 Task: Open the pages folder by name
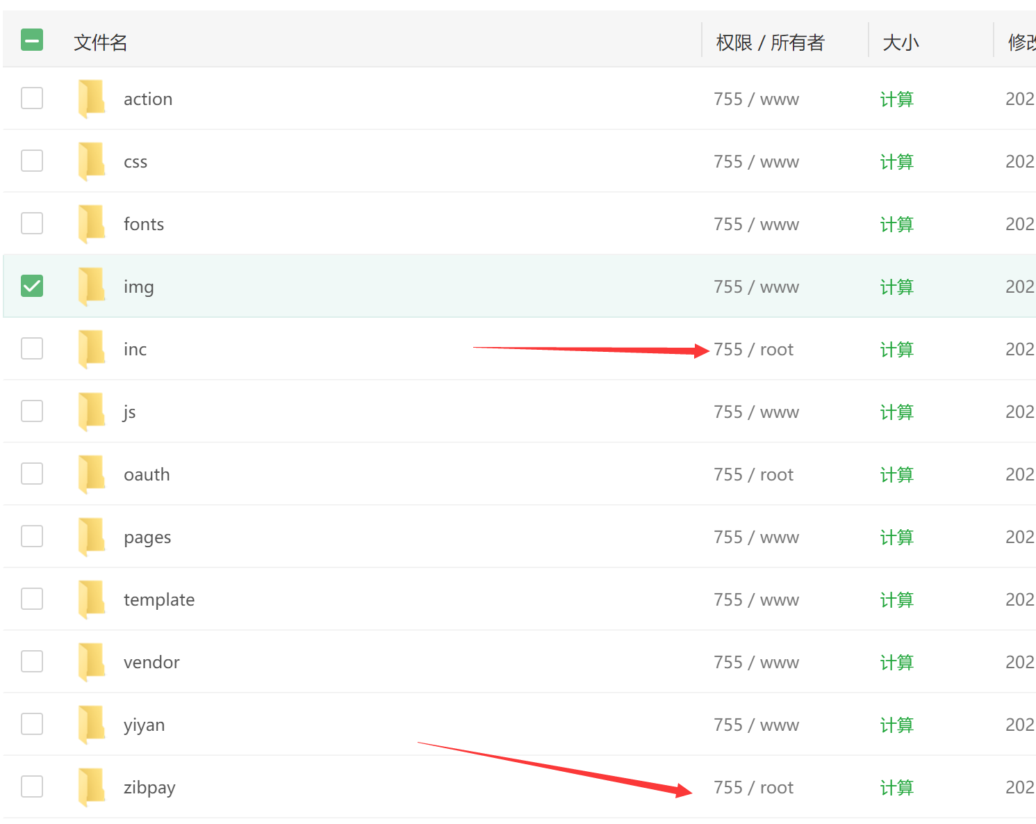[147, 538]
